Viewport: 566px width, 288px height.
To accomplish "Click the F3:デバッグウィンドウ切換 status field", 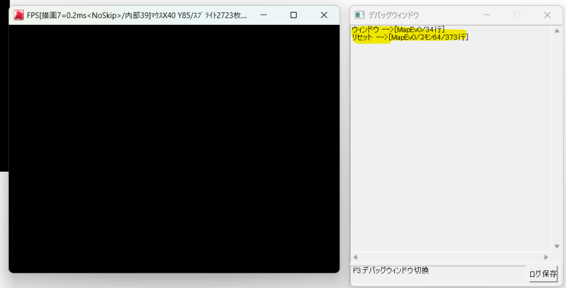I will point(438,274).
